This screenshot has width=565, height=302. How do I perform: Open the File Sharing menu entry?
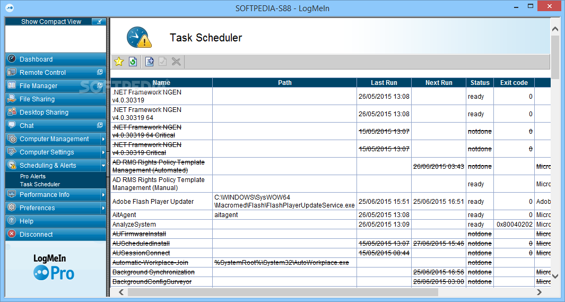pyautogui.click(x=56, y=99)
